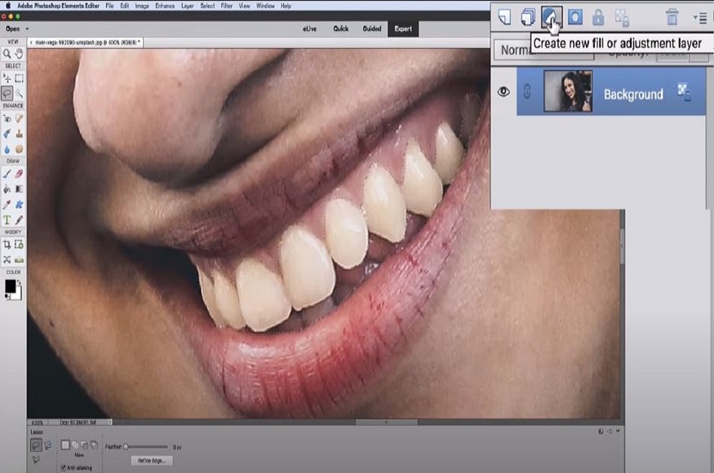
Task: Select the Background layer name
Action: tap(633, 95)
